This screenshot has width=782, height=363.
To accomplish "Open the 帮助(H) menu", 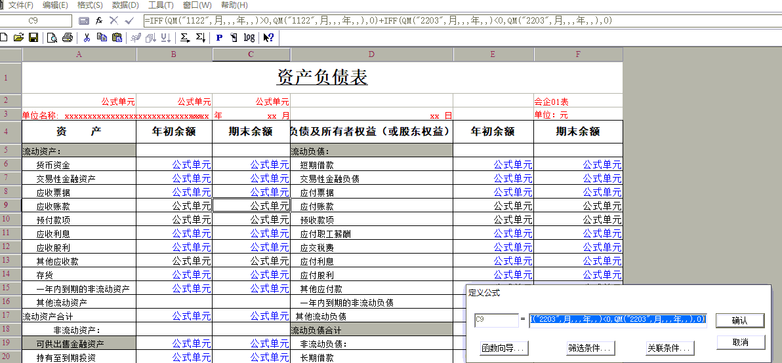I will pyautogui.click(x=234, y=5).
